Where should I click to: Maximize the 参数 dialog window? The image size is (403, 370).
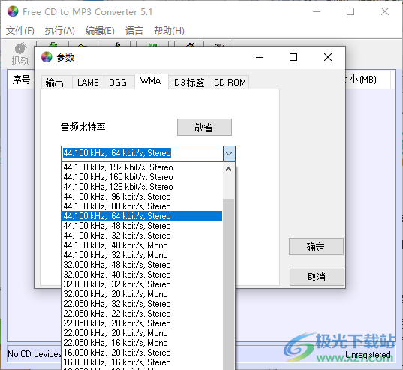(x=293, y=57)
